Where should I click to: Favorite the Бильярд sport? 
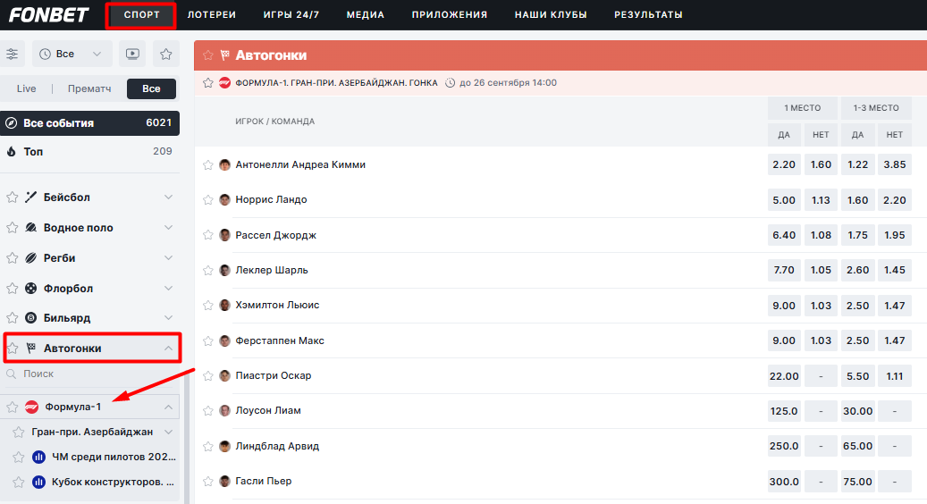(x=12, y=318)
